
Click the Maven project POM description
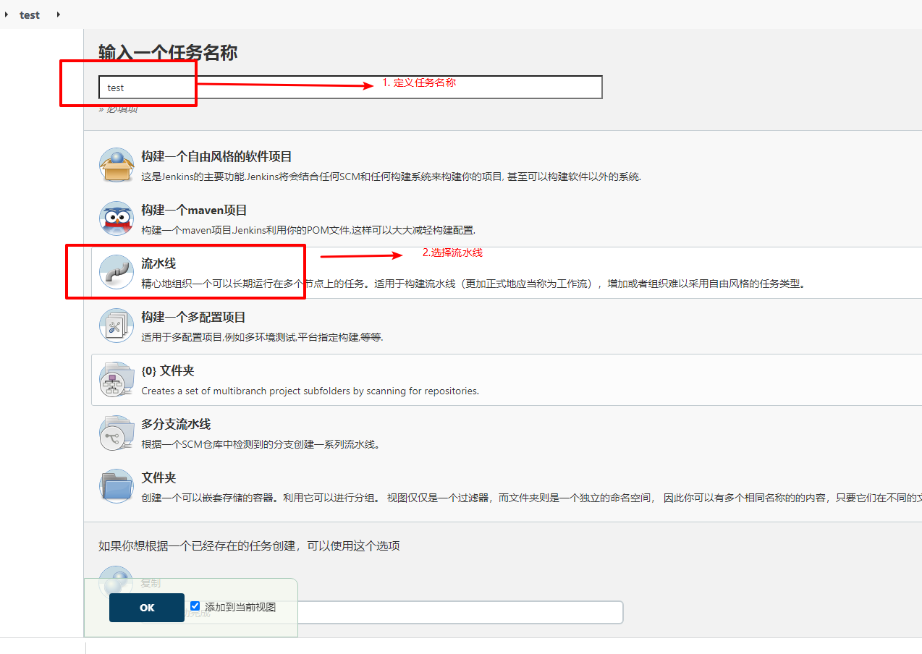[308, 230]
